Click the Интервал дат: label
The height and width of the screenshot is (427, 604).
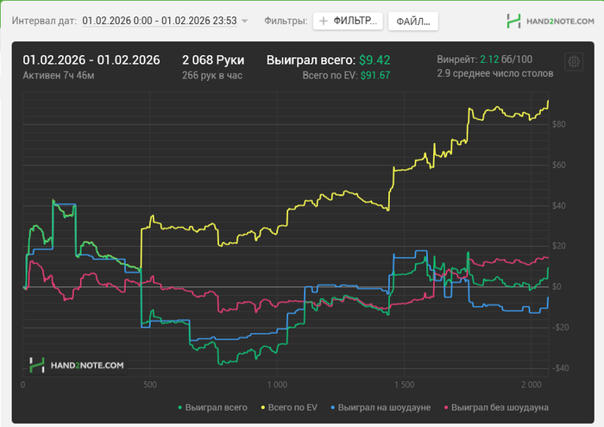44,21
